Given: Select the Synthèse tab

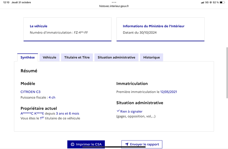Looking at the screenshot, I should pos(28,58).
